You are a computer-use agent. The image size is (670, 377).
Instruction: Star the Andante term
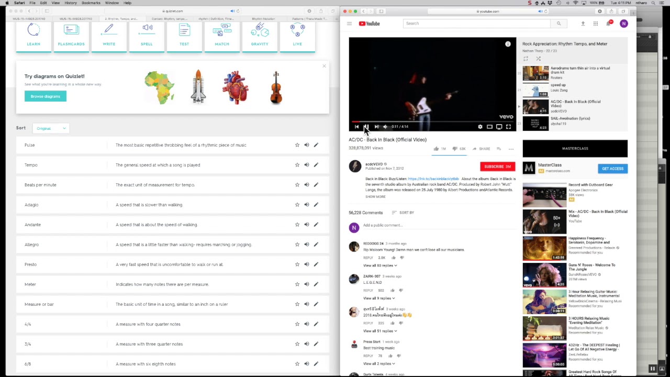tap(297, 225)
